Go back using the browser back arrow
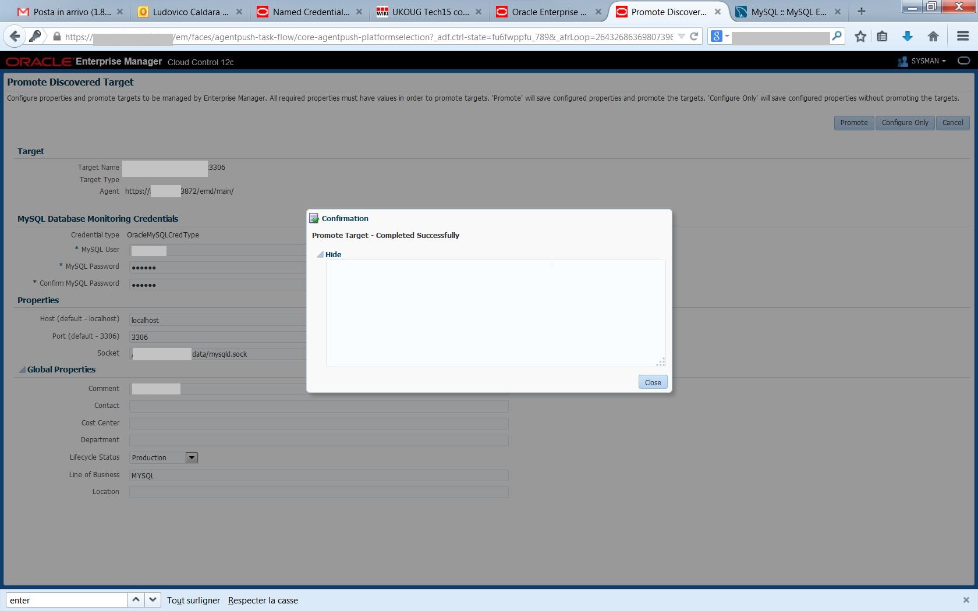 pos(15,37)
